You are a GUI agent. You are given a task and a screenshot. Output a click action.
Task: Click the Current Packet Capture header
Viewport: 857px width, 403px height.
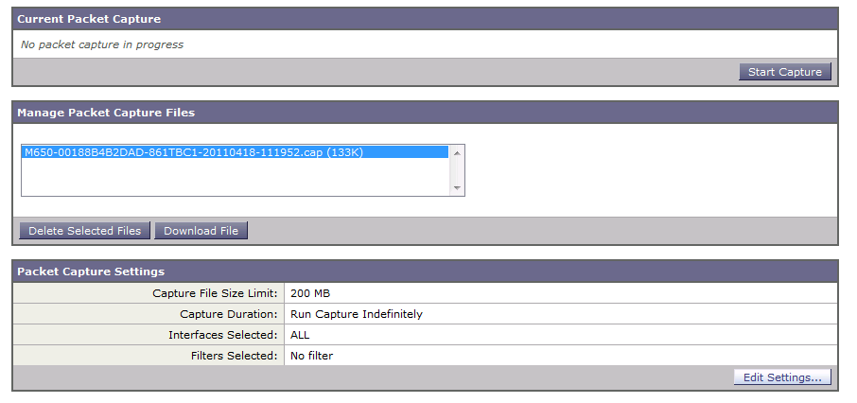point(89,19)
